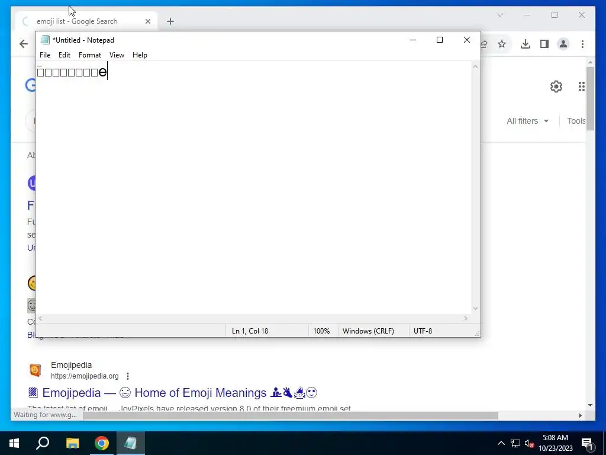606x455 pixels.
Task: Open the Windows Start menu
Action: click(x=14, y=443)
